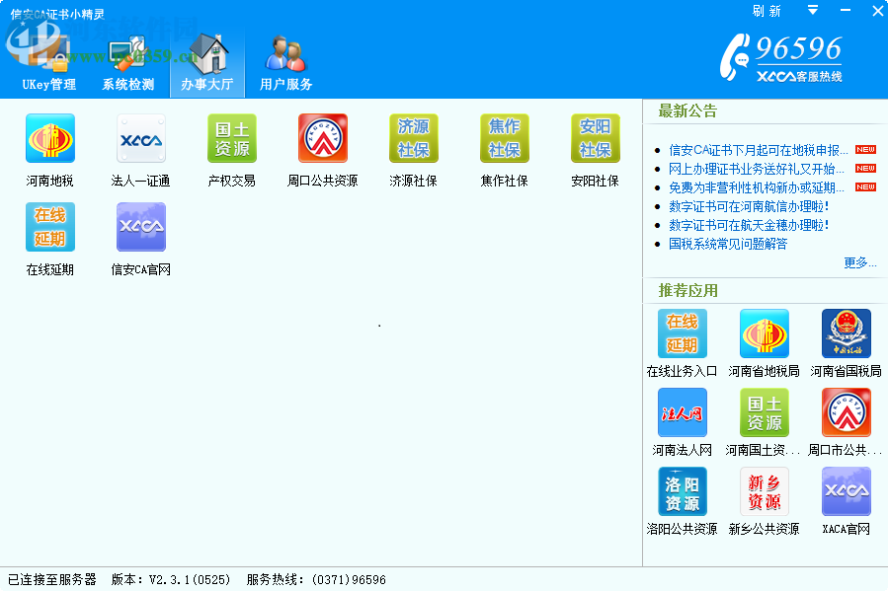888x591 pixels.
Task: Read notice 信安CA证书下月起可在地税申报
Action: point(759,150)
